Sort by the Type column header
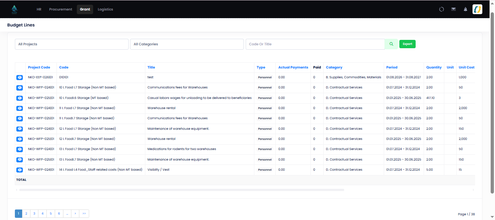Viewport: 495px width, 220px height. point(261,67)
